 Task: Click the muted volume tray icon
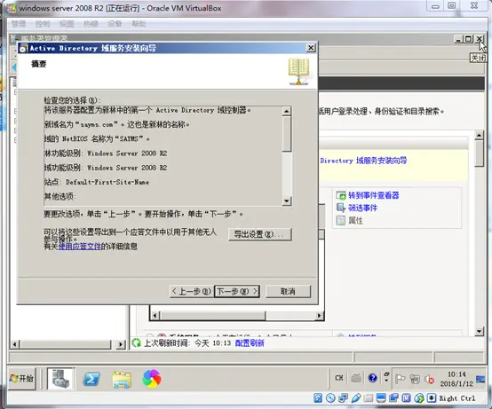coord(429,379)
